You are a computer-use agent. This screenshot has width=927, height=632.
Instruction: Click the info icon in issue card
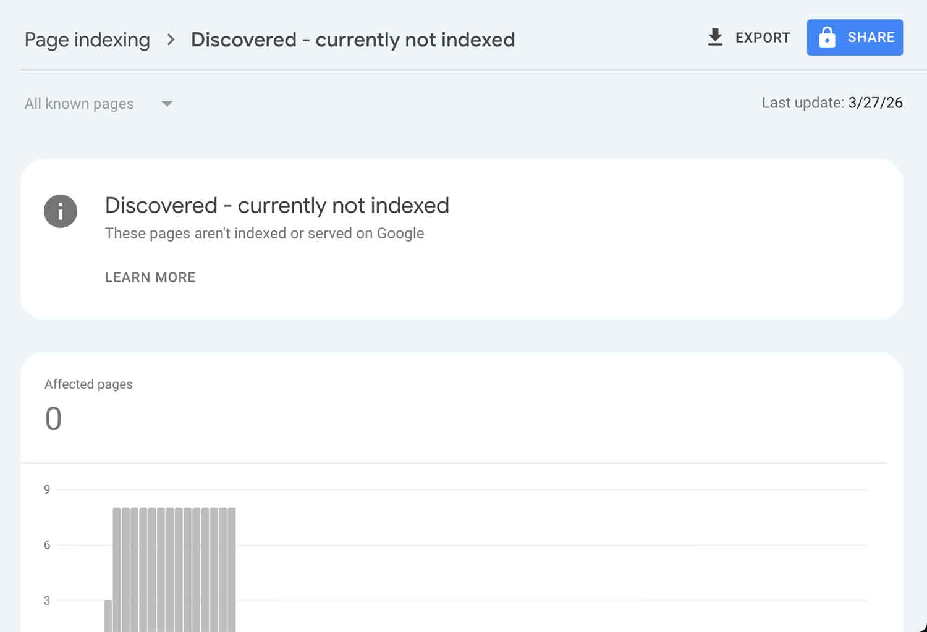(x=61, y=211)
